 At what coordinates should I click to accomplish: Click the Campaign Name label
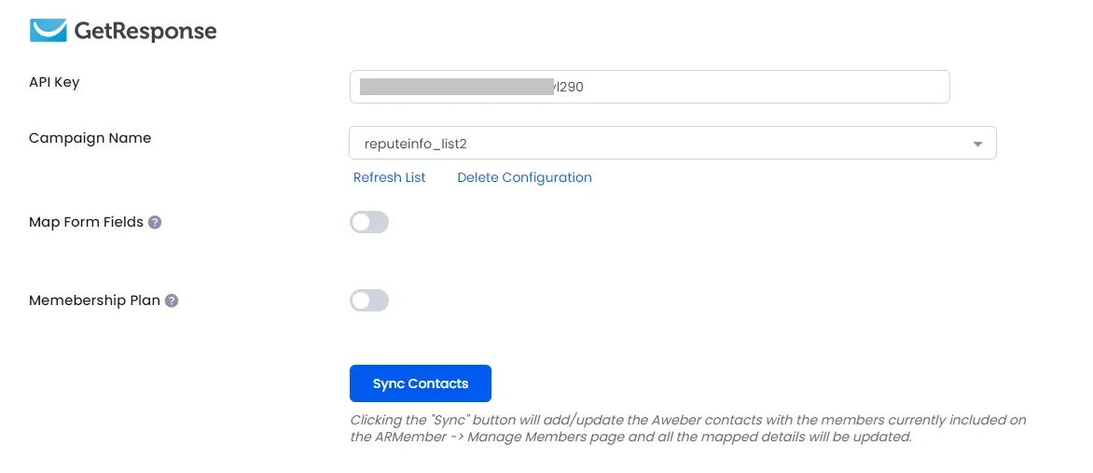point(90,138)
